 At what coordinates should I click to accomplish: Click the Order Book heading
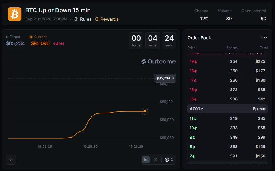pyautogui.click(x=199, y=38)
